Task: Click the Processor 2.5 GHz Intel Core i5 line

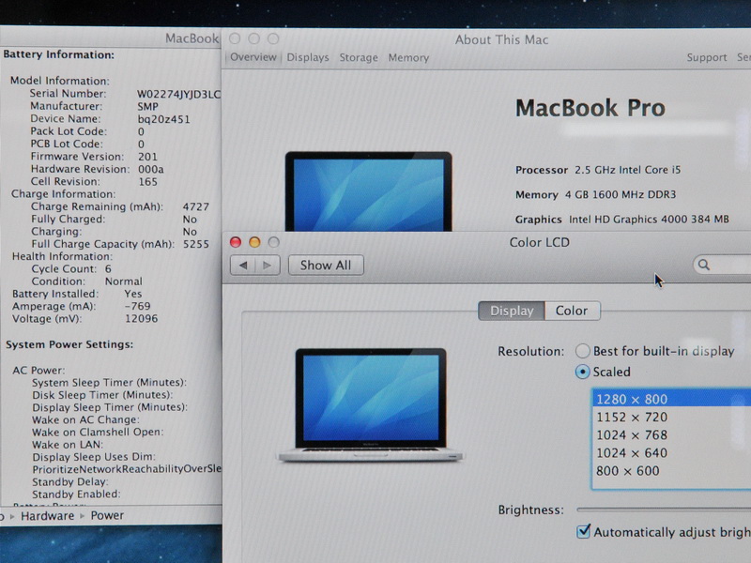Action: coord(598,170)
